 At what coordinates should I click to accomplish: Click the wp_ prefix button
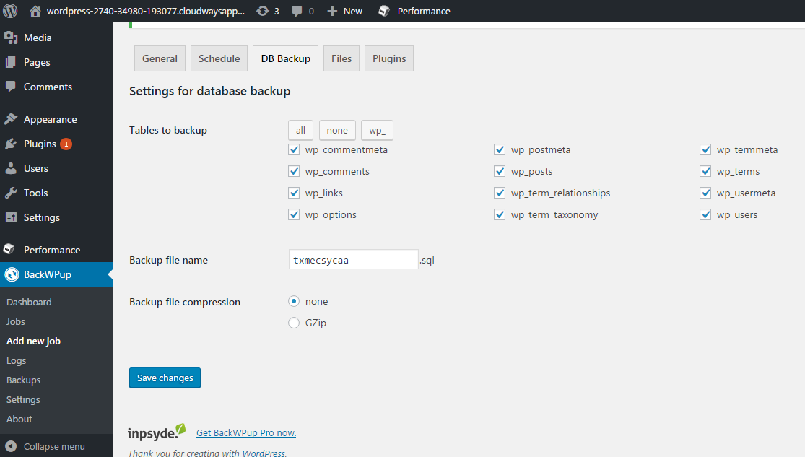(x=377, y=131)
